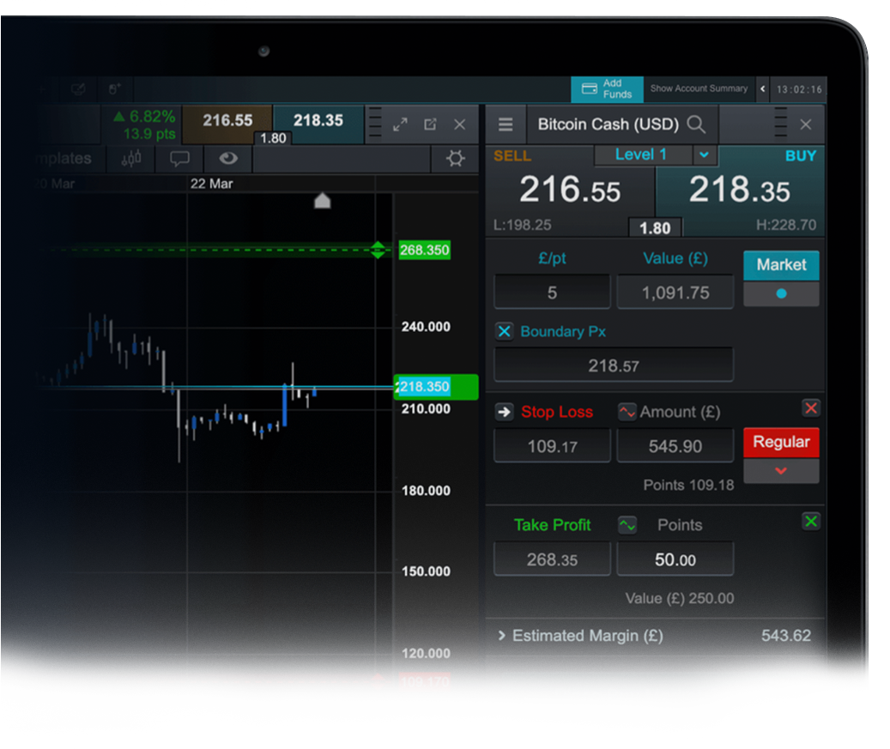Select the BUY price 218.35
890x749 pixels.
tap(739, 190)
